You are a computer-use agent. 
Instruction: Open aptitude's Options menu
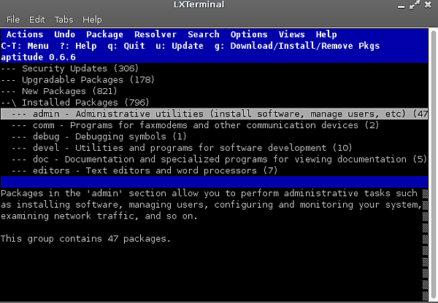pos(249,34)
